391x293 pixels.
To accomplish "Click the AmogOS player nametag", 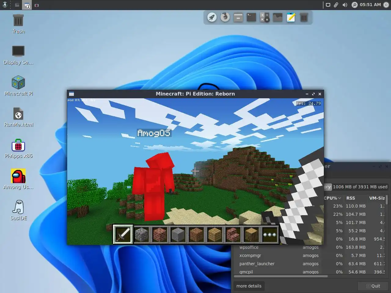I will (x=154, y=133).
